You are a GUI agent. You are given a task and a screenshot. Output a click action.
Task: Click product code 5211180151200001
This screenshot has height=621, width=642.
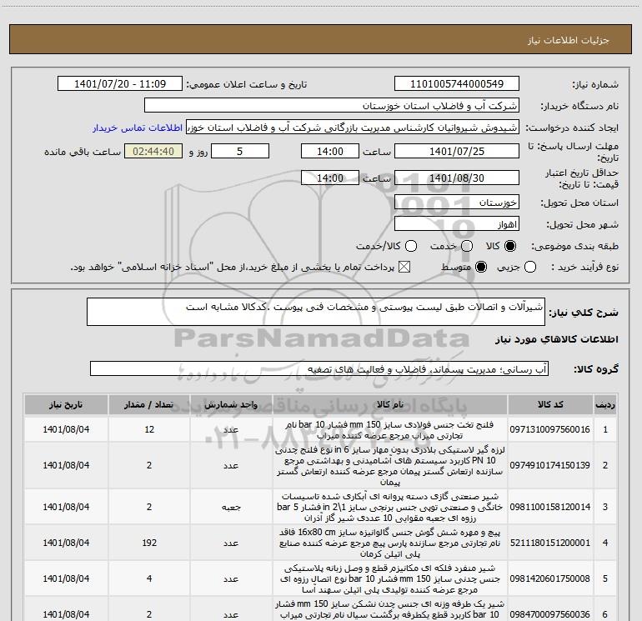click(x=550, y=543)
